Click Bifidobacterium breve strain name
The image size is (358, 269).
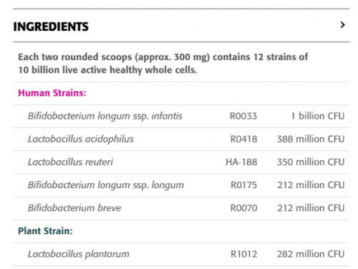74,208
